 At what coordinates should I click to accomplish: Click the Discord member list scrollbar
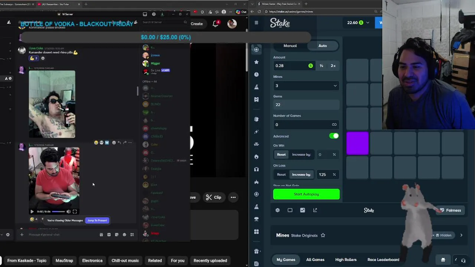click(138, 91)
